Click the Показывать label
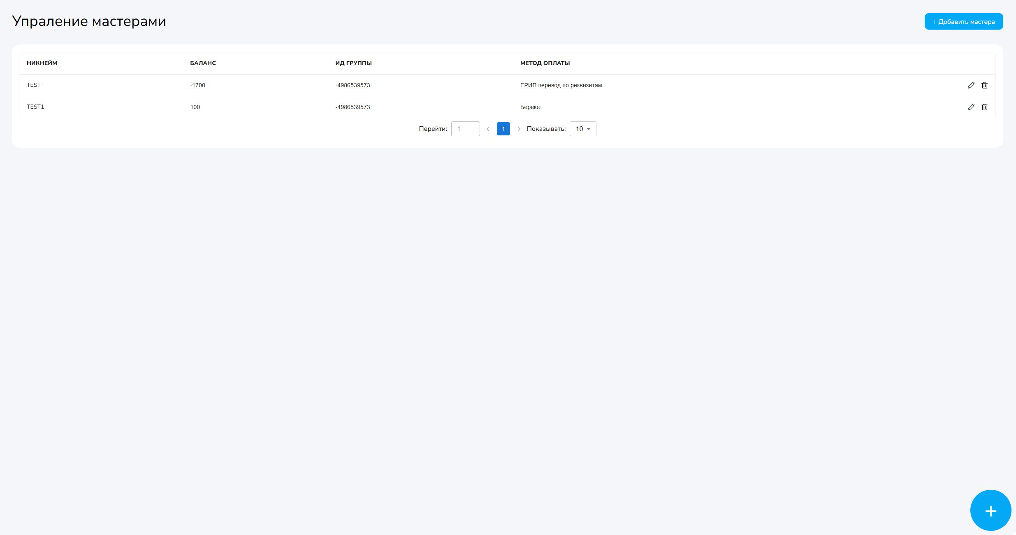Screen dimensions: 1016x535 point(546,129)
